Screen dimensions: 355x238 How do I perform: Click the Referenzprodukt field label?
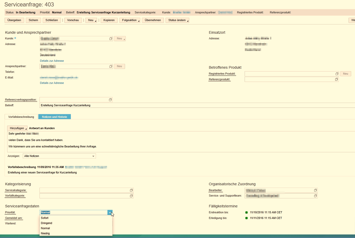[219, 80]
